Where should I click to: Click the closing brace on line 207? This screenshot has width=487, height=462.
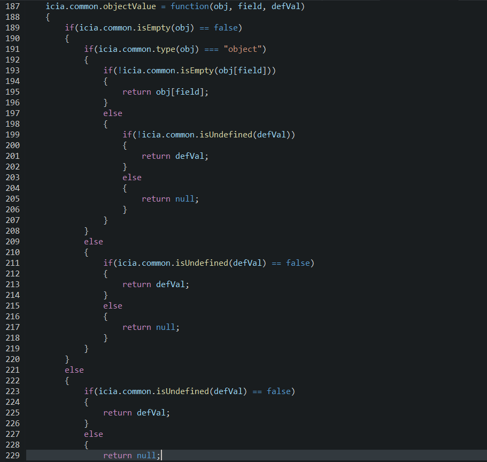click(x=106, y=220)
